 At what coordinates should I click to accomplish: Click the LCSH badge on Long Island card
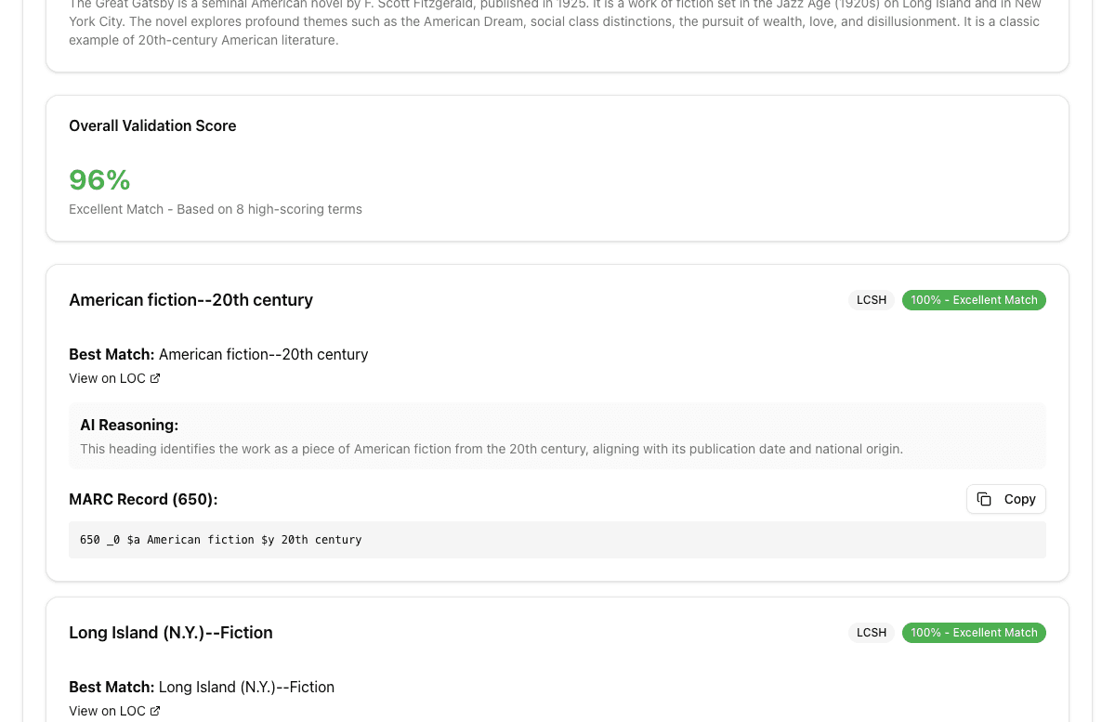tap(871, 633)
